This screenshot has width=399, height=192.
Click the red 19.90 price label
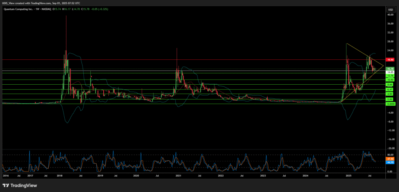coord(389,60)
